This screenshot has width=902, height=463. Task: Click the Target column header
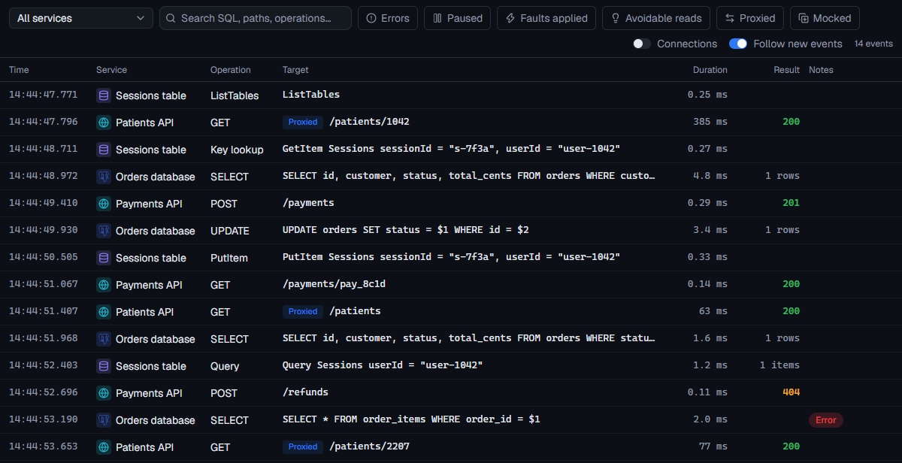[x=295, y=70]
